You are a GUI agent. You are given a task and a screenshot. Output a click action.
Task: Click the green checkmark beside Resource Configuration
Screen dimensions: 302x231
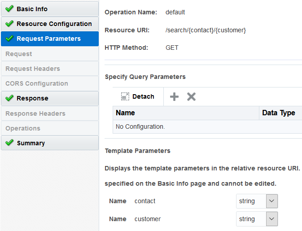(x=9, y=24)
